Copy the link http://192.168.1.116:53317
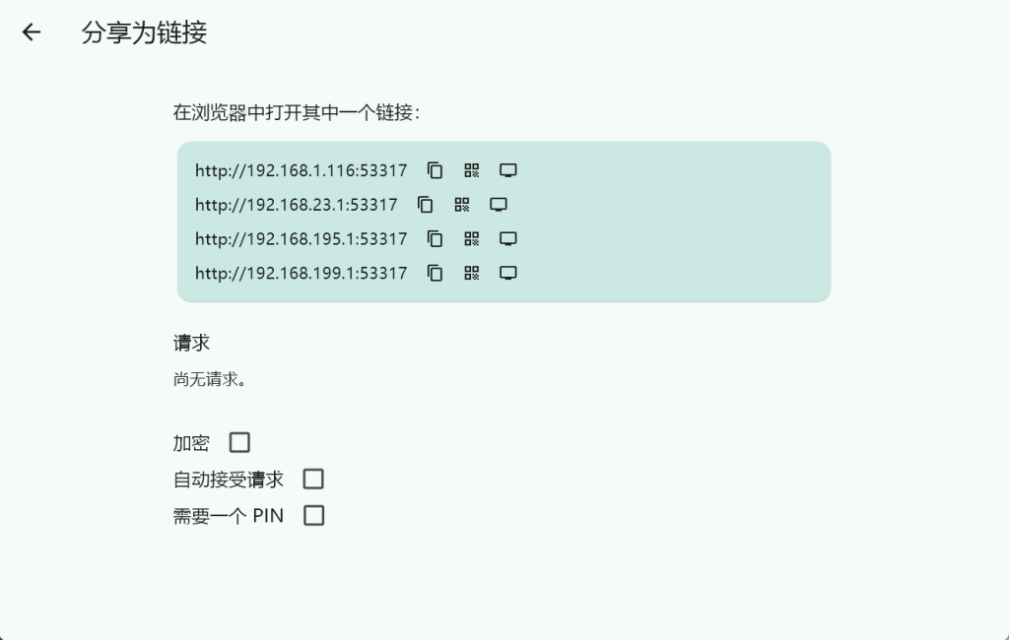The image size is (1009, 640). [435, 169]
